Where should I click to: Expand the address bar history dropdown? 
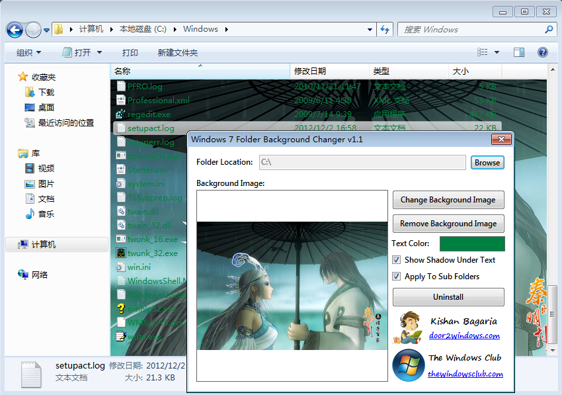tap(371, 28)
